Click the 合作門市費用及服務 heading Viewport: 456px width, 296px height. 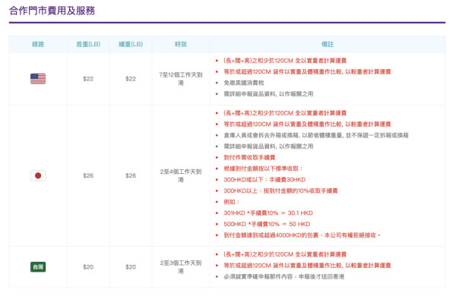(52, 11)
